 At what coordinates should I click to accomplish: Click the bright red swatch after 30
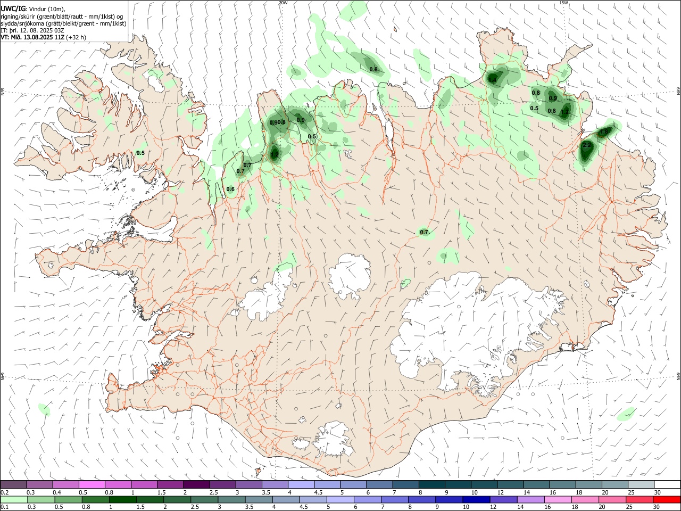667,499
